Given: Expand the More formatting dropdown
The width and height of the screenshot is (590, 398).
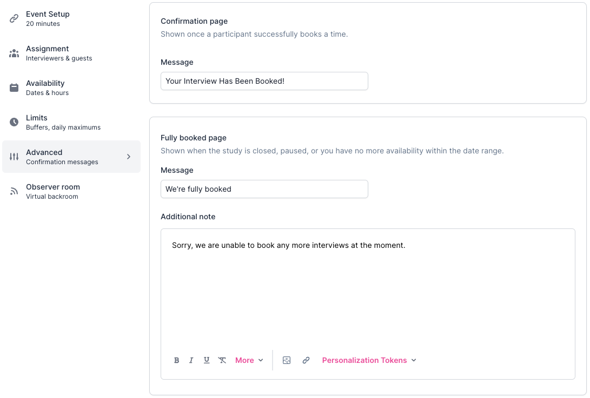Looking at the screenshot, I should (249, 360).
